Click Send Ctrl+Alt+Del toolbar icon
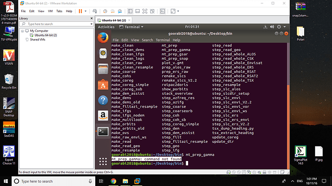The height and width of the screenshot is (186, 332). (95, 11)
